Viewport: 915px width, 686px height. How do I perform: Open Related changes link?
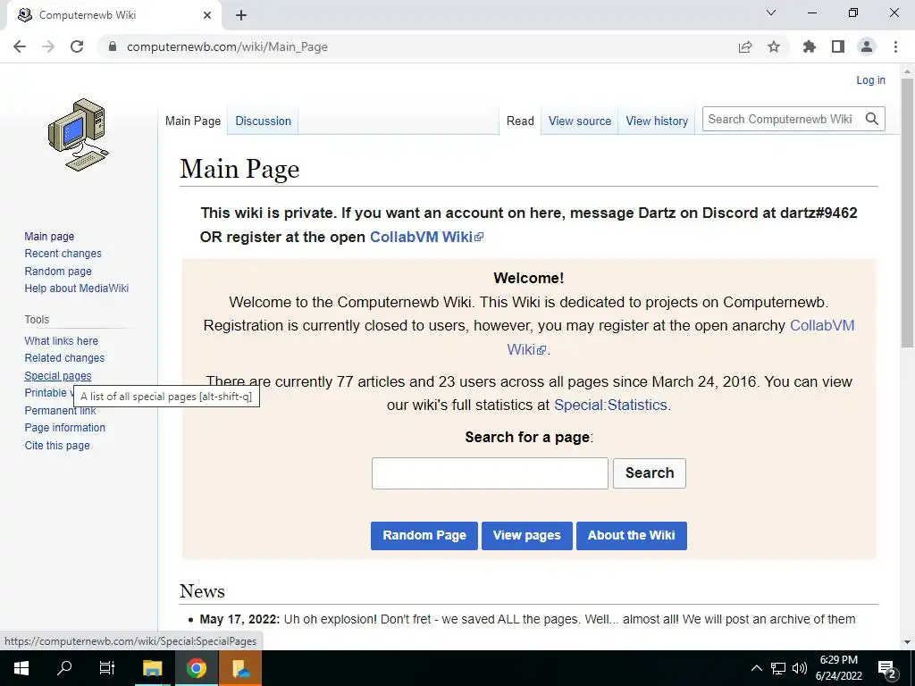click(64, 357)
